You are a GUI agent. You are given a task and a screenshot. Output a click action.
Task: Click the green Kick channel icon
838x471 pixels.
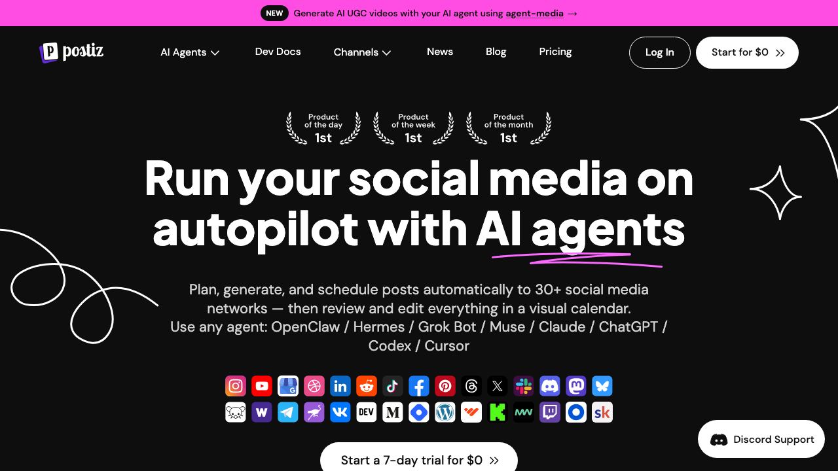pos(498,412)
